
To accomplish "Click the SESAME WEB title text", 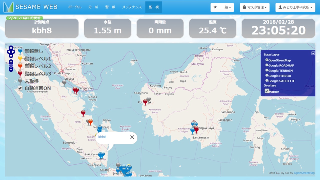I will pos(36,7).
